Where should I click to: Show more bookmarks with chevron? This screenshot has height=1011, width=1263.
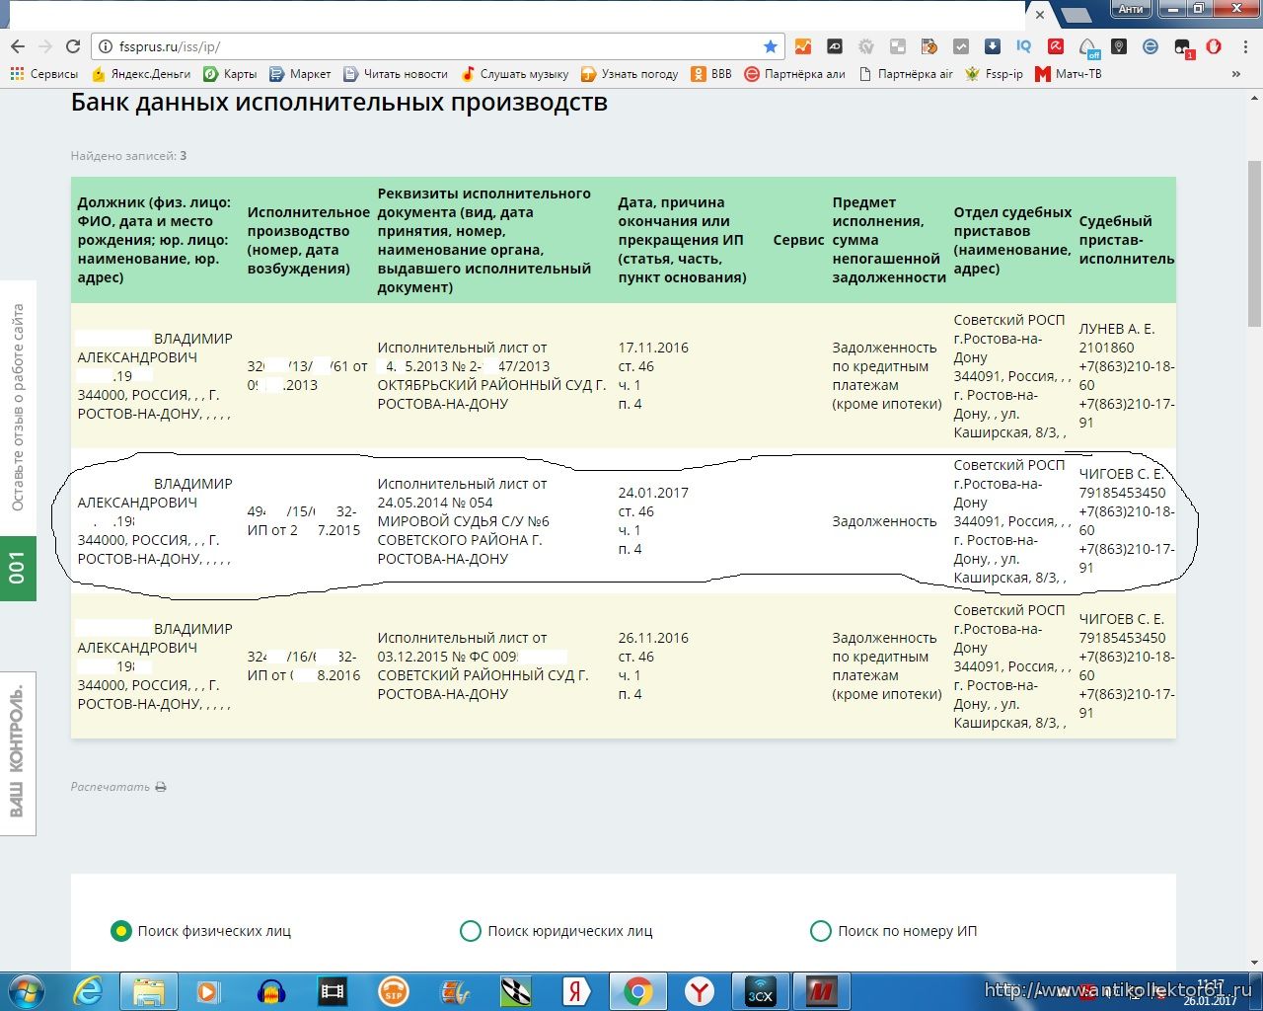pyautogui.click(x=1236, y=74)
